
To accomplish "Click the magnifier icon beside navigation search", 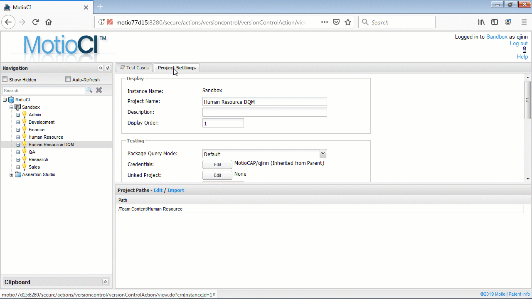I will [x=89, y=90].
